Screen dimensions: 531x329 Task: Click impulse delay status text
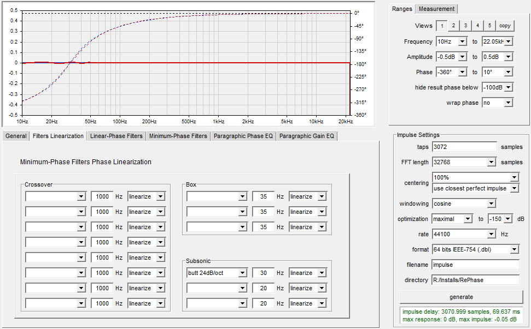pos(461,312)
